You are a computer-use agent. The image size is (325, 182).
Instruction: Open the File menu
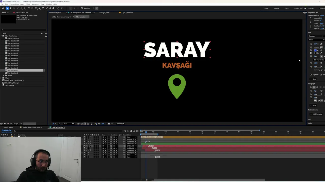(2, 4)
